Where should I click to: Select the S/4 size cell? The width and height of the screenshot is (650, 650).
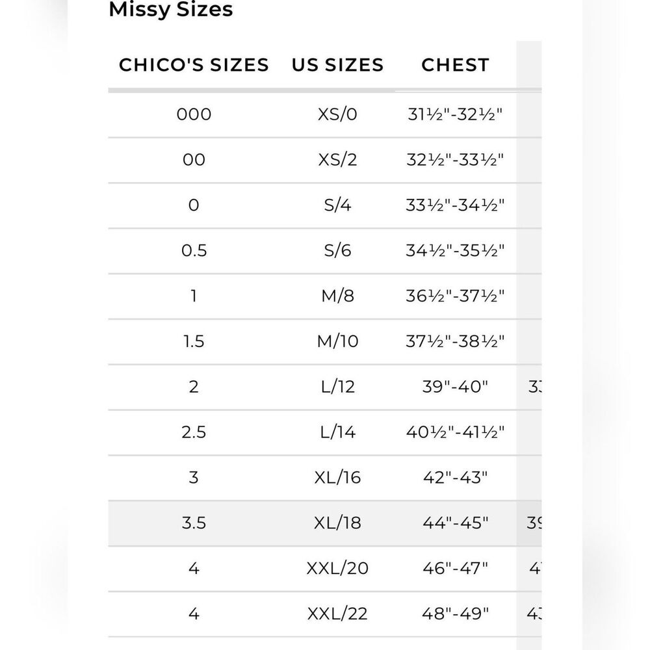[337, 205]
